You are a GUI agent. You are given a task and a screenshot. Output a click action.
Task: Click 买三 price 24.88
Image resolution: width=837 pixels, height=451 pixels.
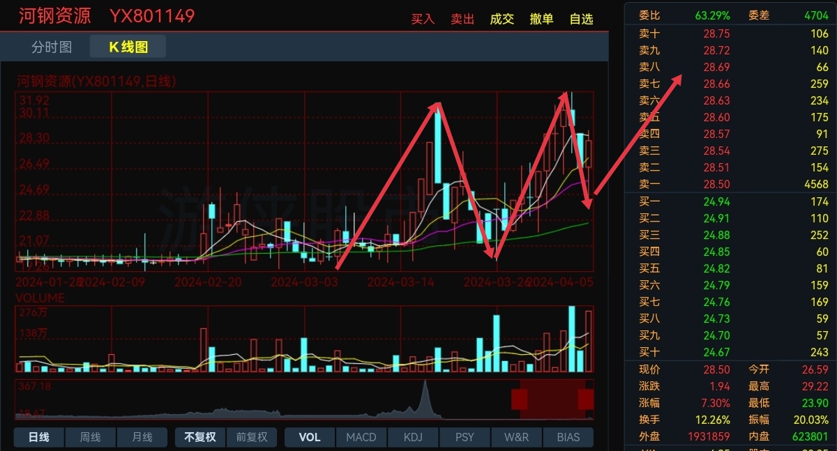click(x=716, y=235)
